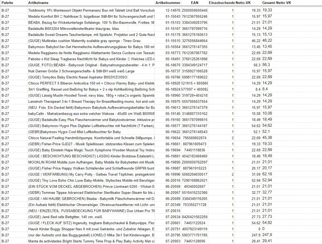Click the Bright Starts Tummy Time cell
The height and width of the screenshot is (244, 322).
coord(91,241)
